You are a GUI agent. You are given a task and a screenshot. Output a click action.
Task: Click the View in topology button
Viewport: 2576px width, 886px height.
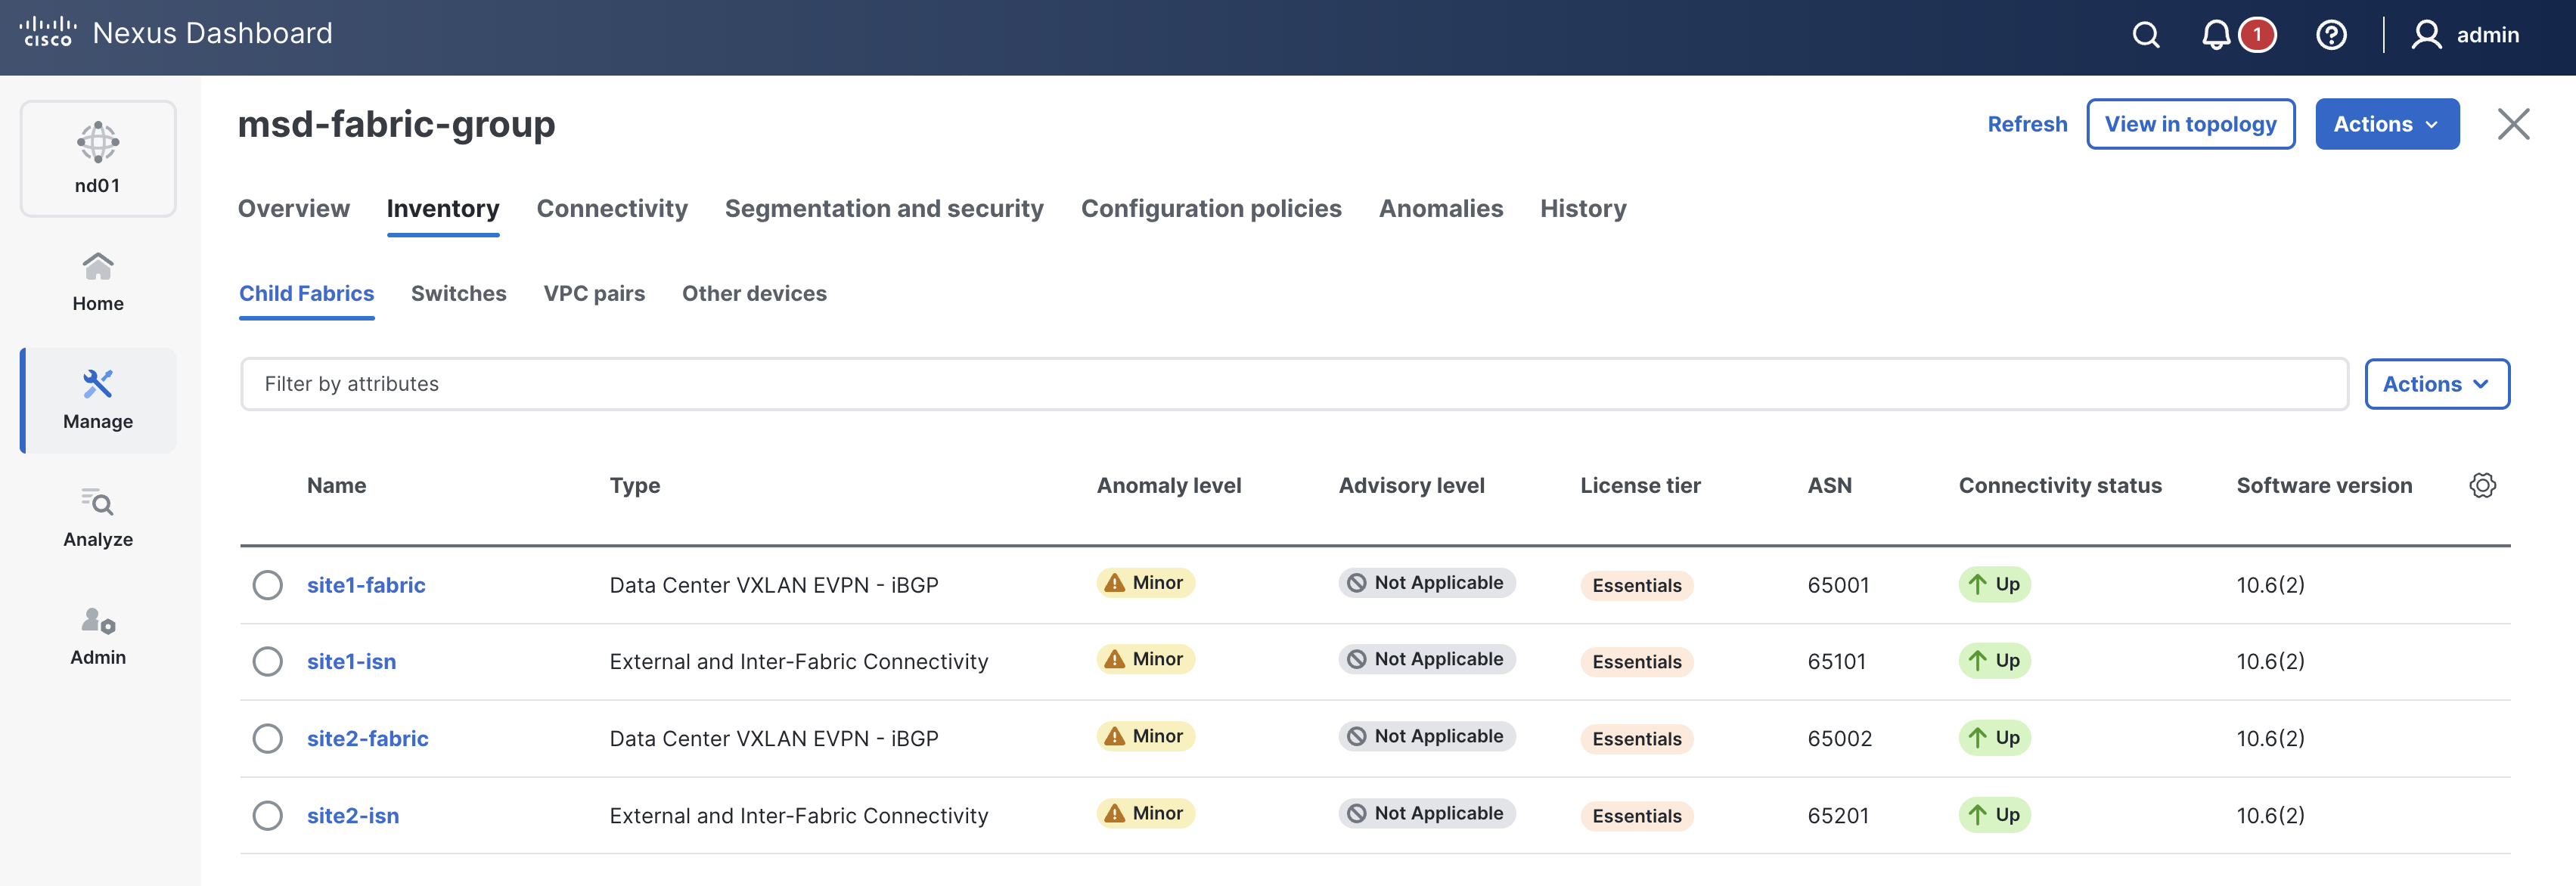coord(2190,124)
